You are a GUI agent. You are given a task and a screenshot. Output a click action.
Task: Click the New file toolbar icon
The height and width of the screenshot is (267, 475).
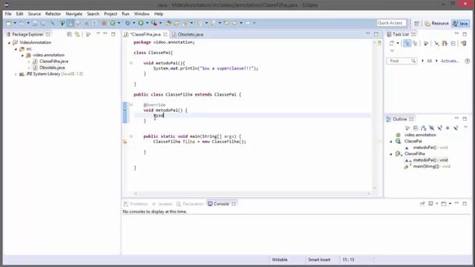point(9,23)
